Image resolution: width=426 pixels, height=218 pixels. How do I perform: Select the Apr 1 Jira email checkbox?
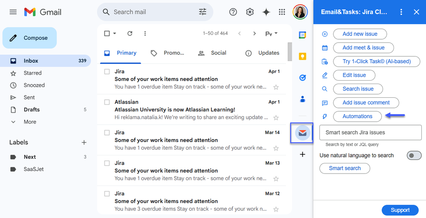(107, 72)
